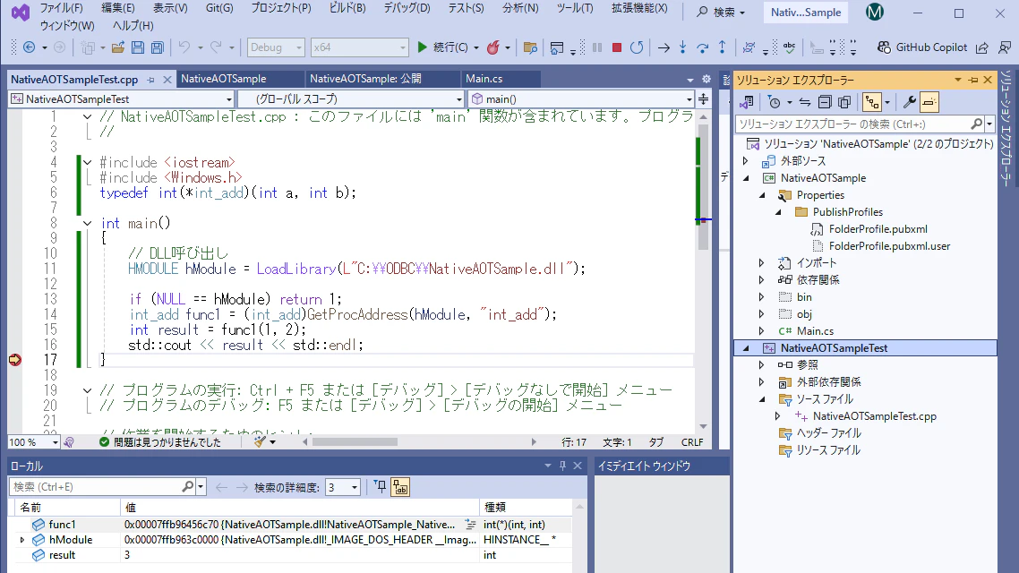Viewport: 1019px width, 573px height.
Task: Expand the hModule variable row
Action: coord(22,540)
